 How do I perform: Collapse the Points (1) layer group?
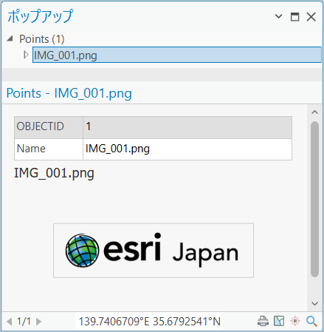[10, 38]
